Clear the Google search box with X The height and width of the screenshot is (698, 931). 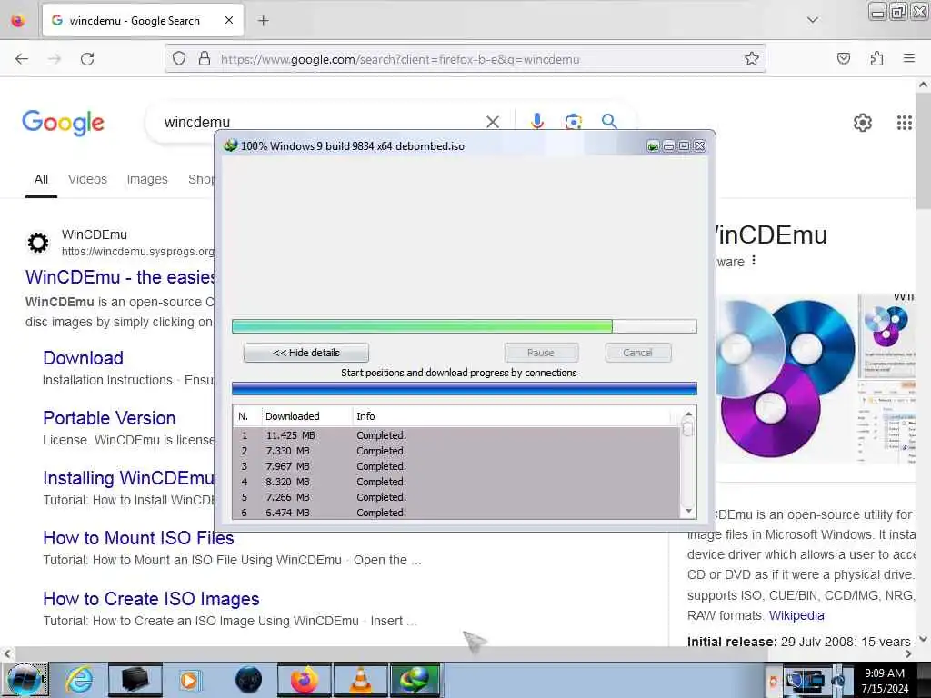pos(492,122)
